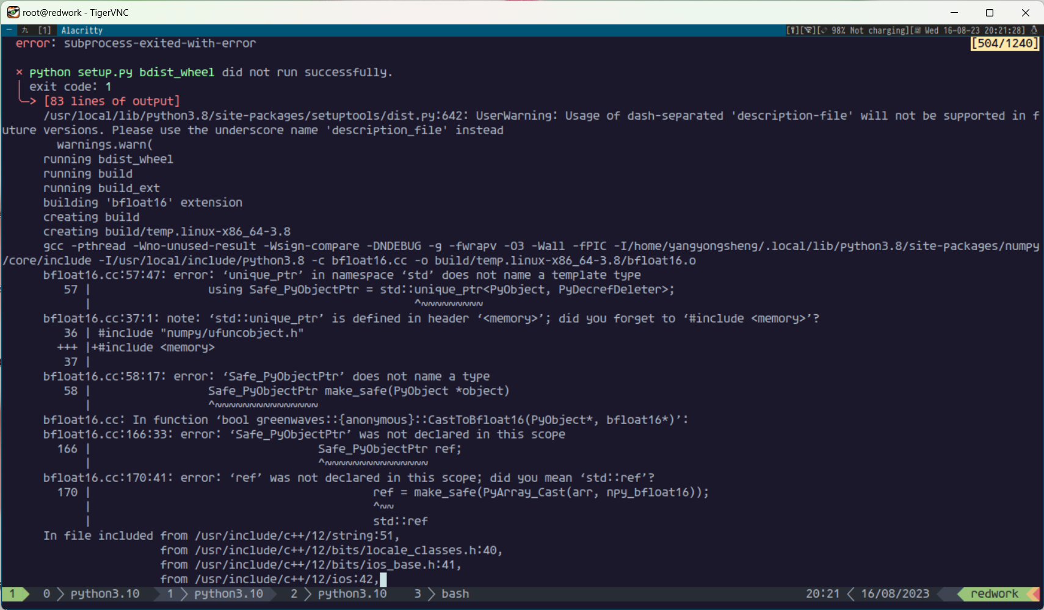Screen dimensions: 1044x610
Task: Click the [504/1240] scroll position indicator
Action: (x=1005, y=43)
